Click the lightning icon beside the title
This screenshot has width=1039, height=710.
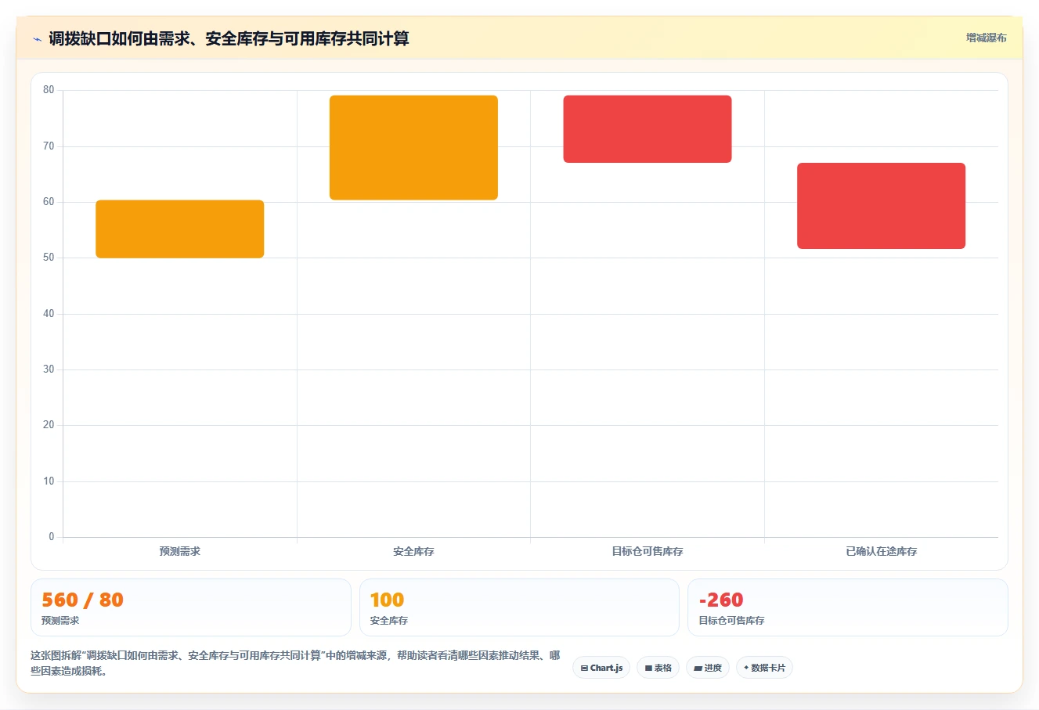[x=37, y=39]
